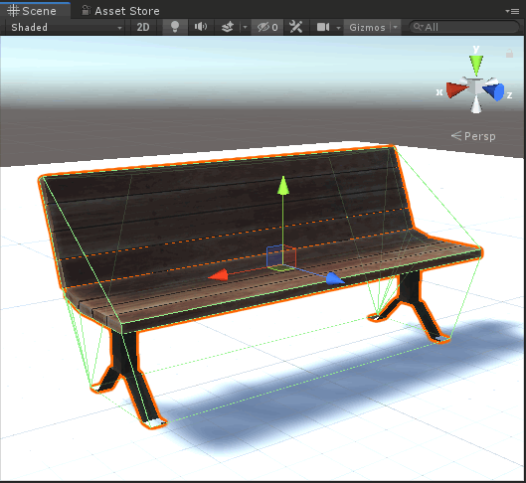The height and width of the screenshot is (483, 526).
Task: Click the red X axis cone on orientation gizmo
Action: 456,89
